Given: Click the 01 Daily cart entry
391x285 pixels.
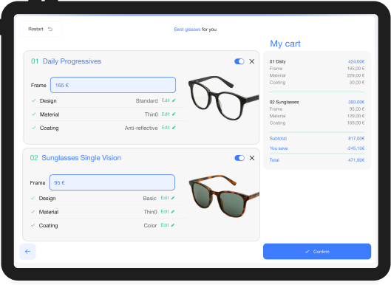Looking at the screenshot, I should point(277,61).
